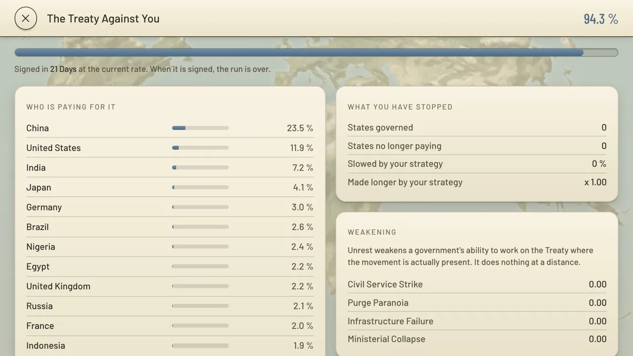633x356 pixels.
Task: Click the treaty progress bar
Action: coord(316,52)
